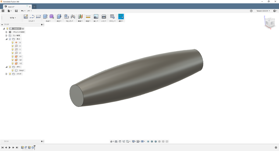Viewport: 279px width, 151px height.
Task: Expand the named views folder
Action: point(6,35)
